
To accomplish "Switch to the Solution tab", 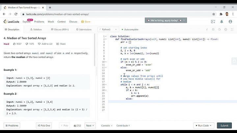I will (x=36, y=30).
